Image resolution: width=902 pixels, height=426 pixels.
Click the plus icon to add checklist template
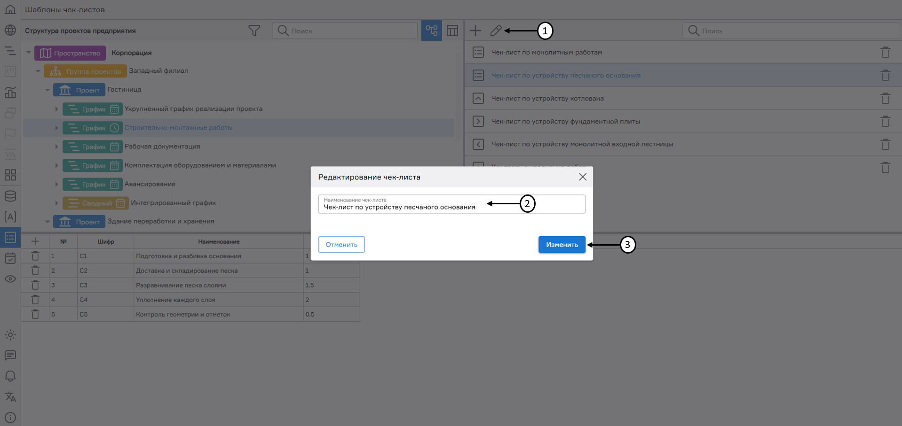click(x=475, y=31)
